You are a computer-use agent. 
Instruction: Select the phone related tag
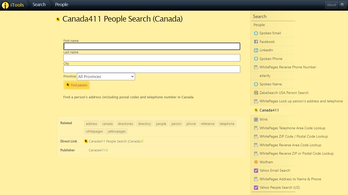click(191, 124)
